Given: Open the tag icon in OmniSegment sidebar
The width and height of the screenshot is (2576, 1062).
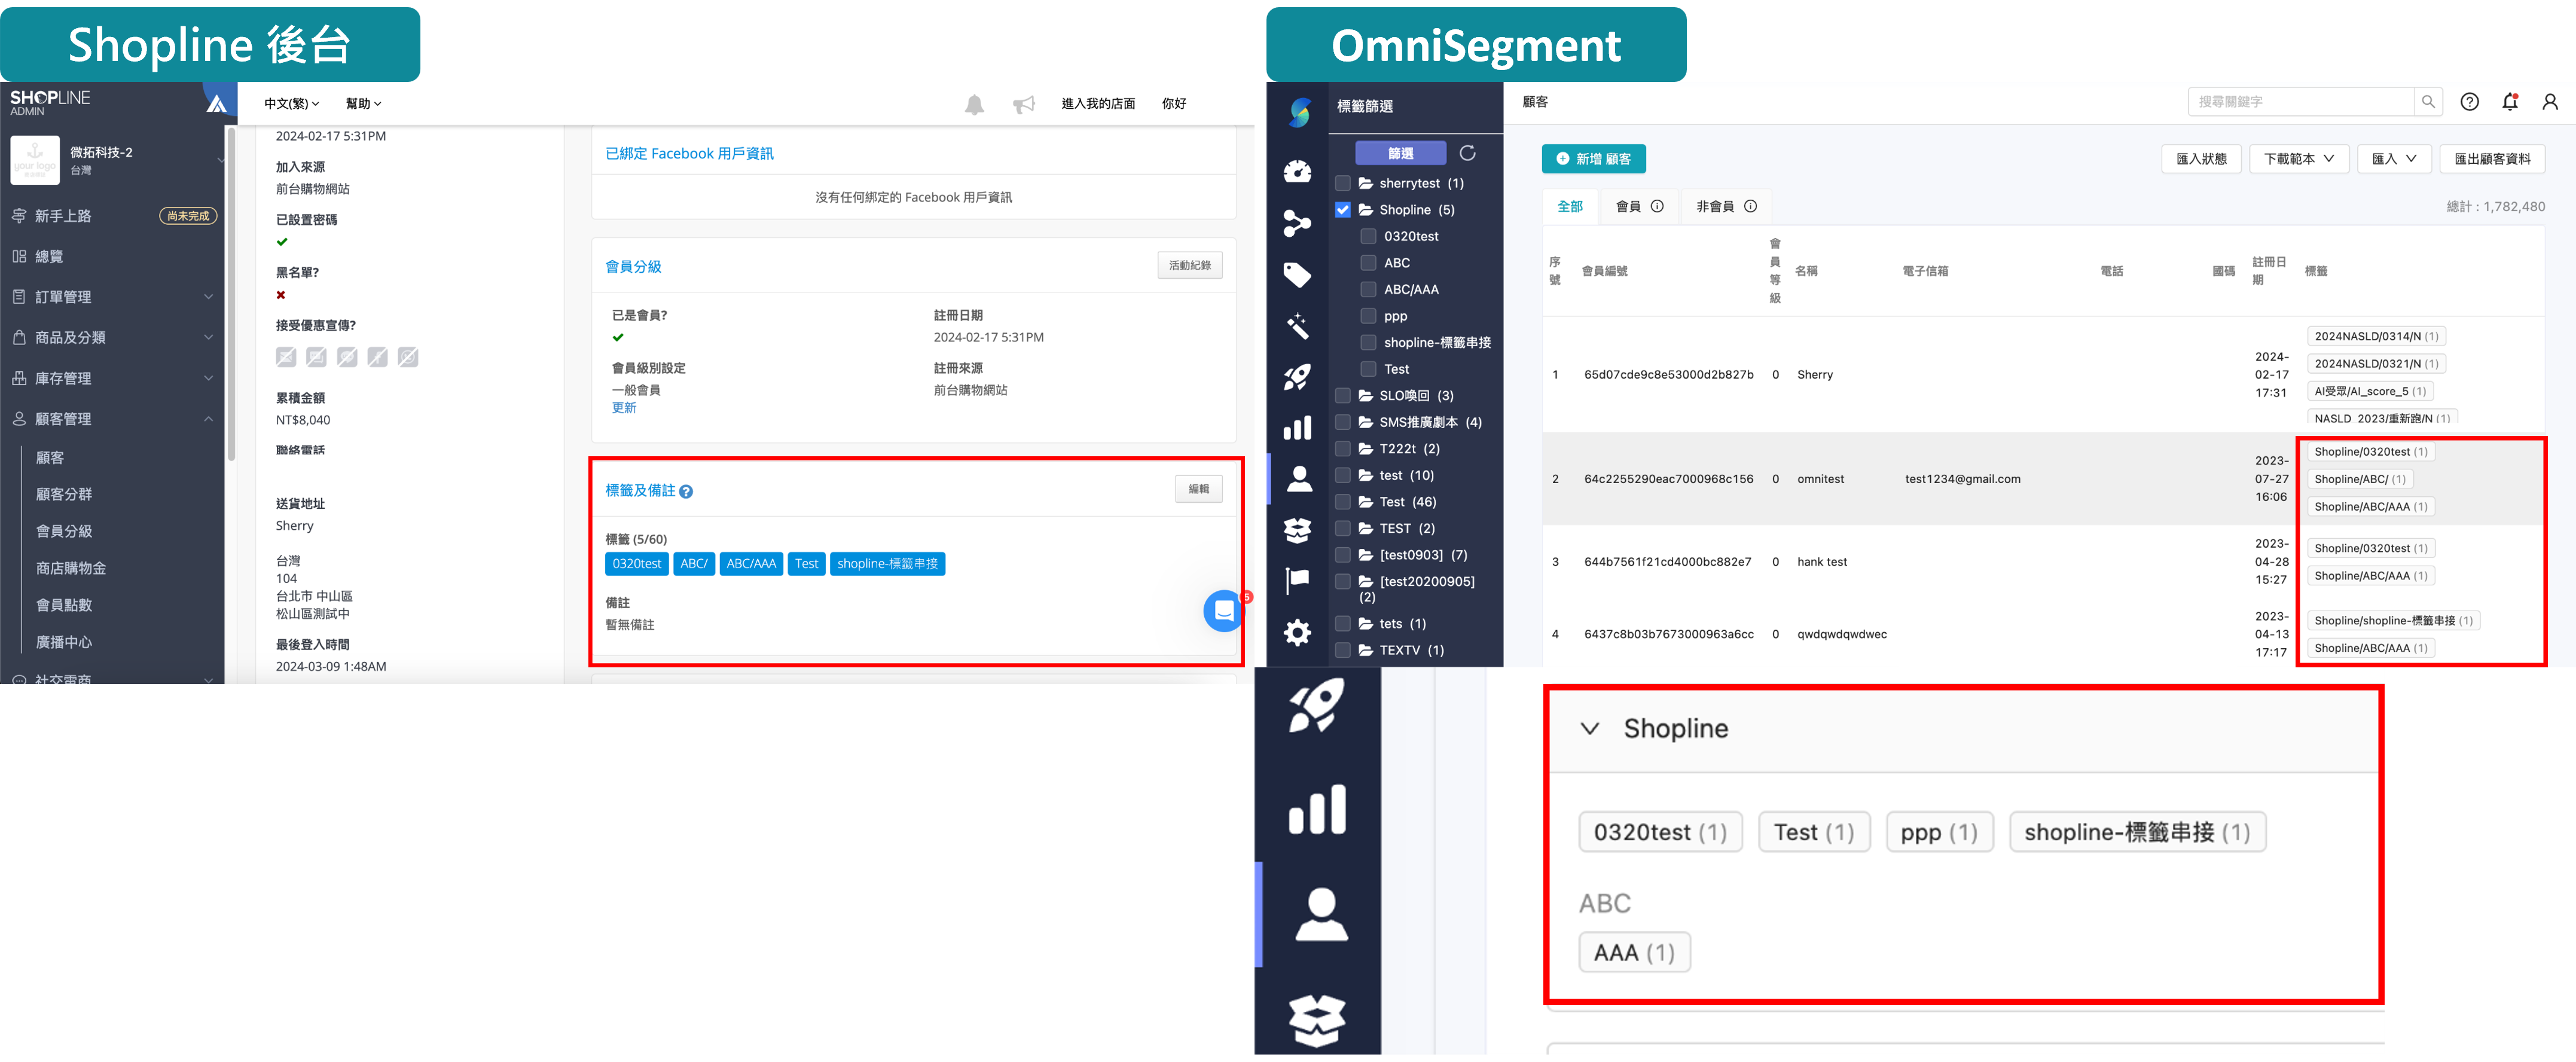Looking at the screenshot, I should click(x=1297, y=274).
